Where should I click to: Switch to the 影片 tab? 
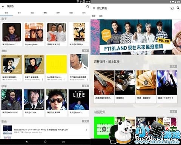point(84,13)
